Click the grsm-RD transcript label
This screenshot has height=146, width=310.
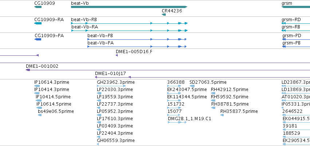coord(291,20)
